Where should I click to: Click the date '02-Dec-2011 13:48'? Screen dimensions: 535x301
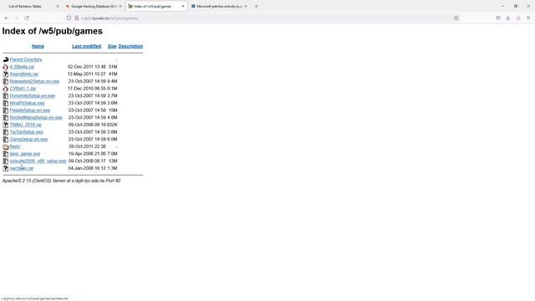click(87, 67)
